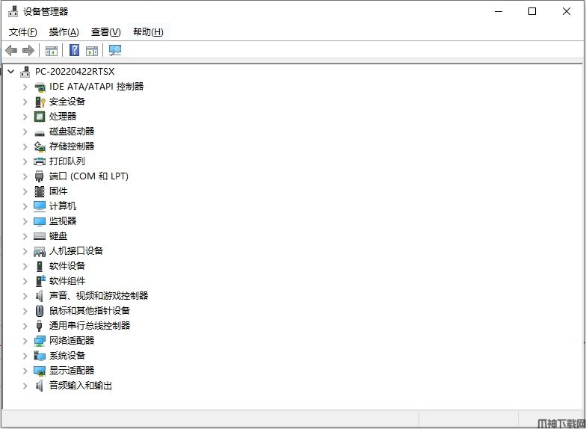The height and width of the screenshot is (429, 586).
Task: Expand the 音频输入和输出 category arrow
Action: point(25,386)
